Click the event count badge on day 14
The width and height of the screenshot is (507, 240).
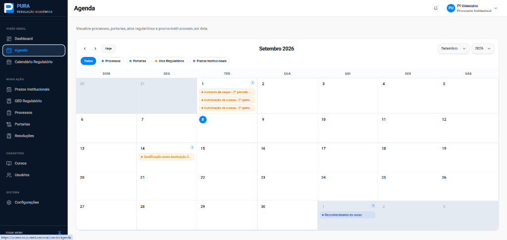(192, 147)
